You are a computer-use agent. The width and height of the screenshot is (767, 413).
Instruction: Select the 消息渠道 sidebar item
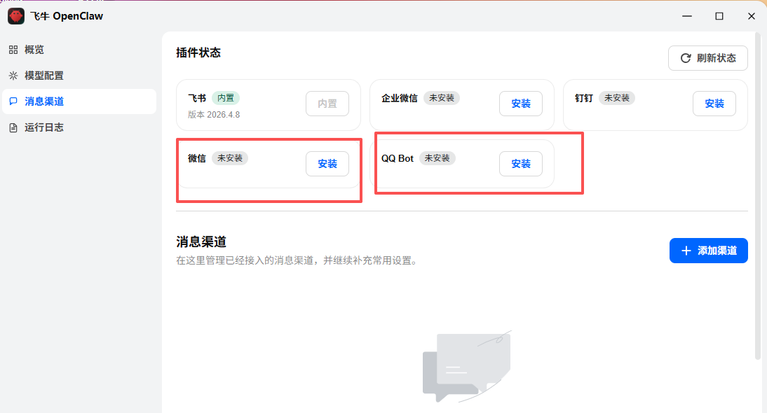(79, 101)
